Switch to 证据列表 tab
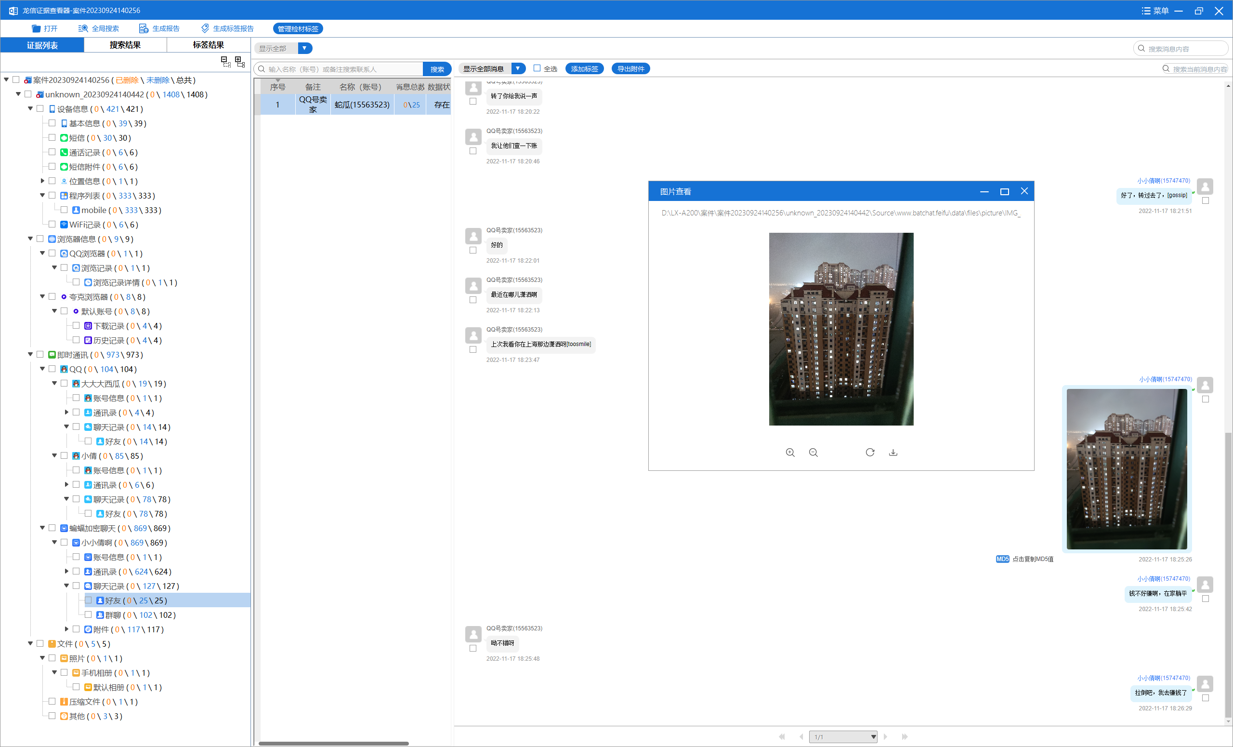The image size is (1233, 747). tap(42, 45)
